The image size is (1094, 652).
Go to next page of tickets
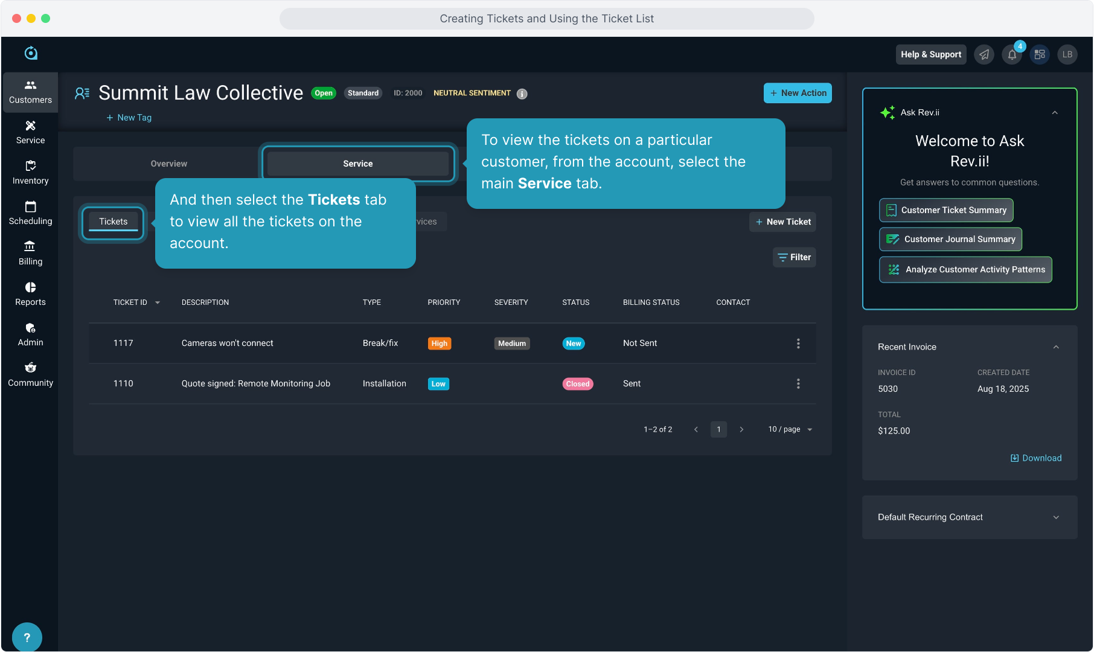(741, 429)
